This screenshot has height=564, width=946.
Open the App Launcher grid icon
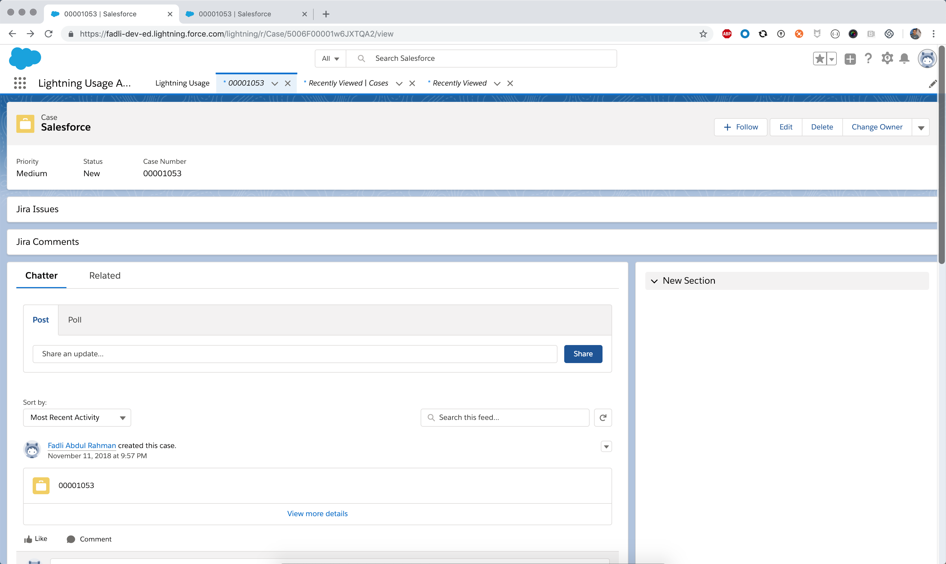tap(20, 83)
